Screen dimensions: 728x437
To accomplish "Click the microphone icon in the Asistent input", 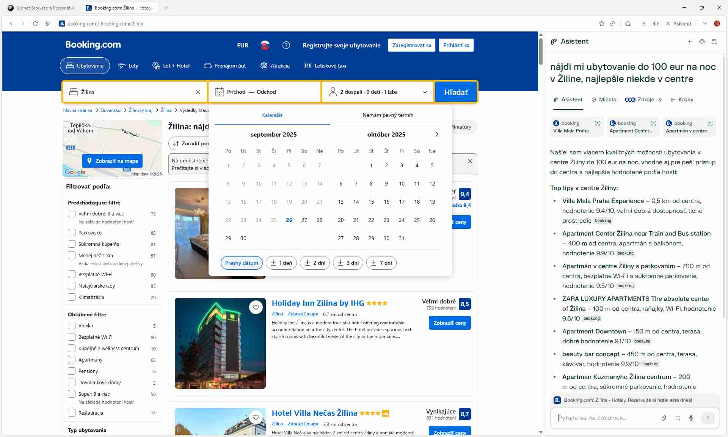I will [691, 418].
